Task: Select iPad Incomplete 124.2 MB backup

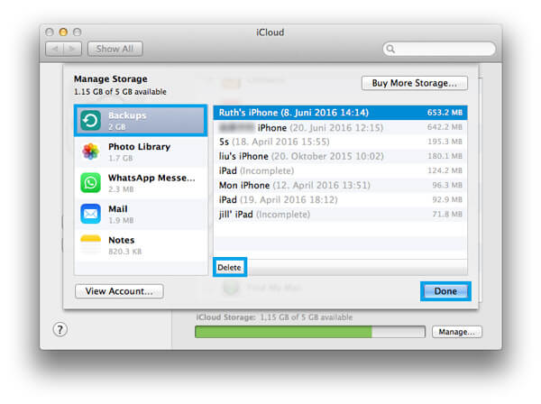Action: tap(340, 170)
